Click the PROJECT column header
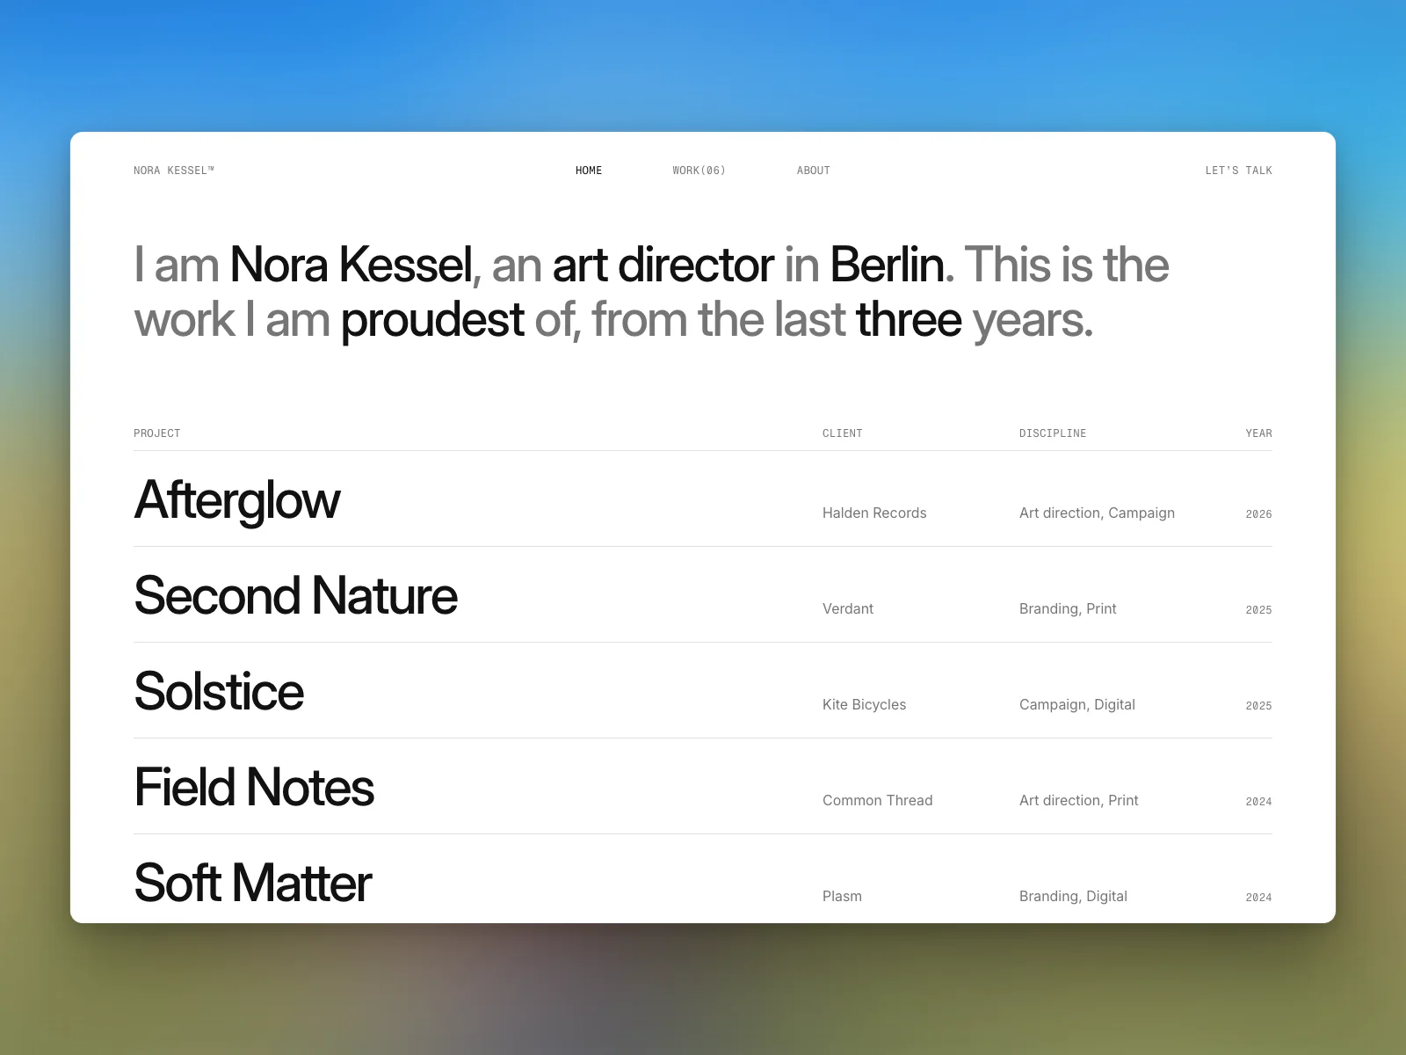Viewport: 1406px width, 1055px height. point(157,433)
